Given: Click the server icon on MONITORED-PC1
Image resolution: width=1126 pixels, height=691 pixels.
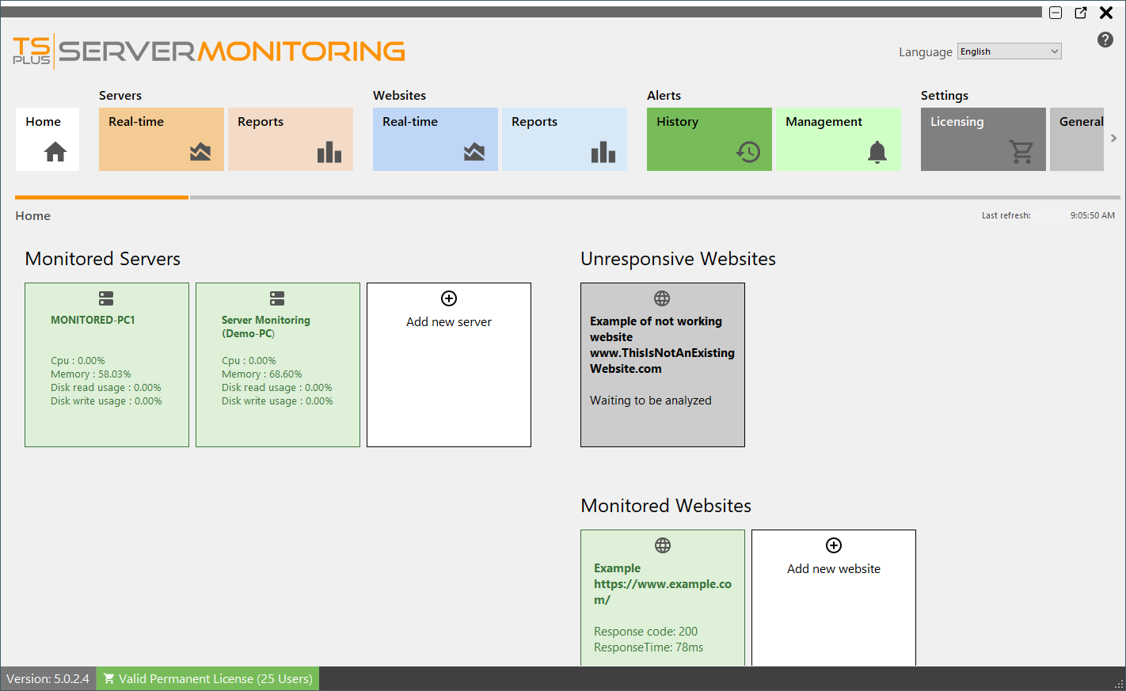Looking at the screenshot, I should [106, 298].
